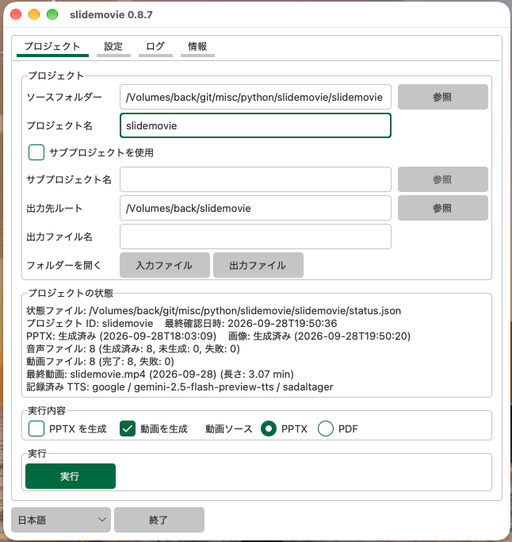Enable サブプロジェクトを使用 checkbox
Viewport: 512px width, 542px height.
click(x=36, y=152)
